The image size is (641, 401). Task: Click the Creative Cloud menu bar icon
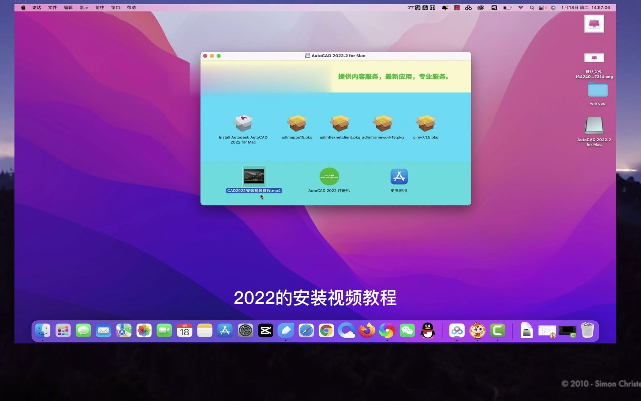tap(481, 7)
